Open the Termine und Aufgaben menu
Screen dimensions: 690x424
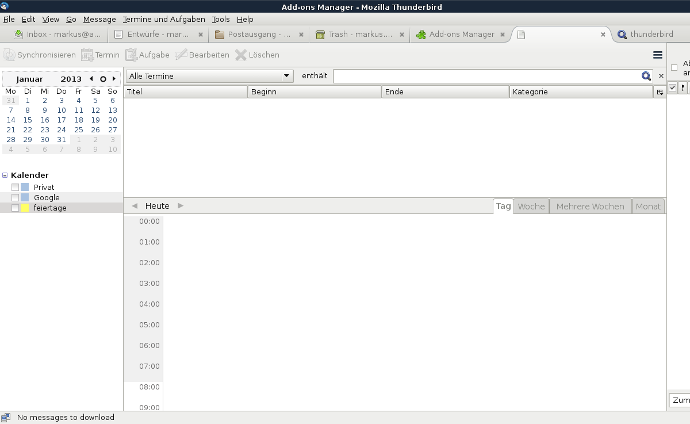click(164, 19)
